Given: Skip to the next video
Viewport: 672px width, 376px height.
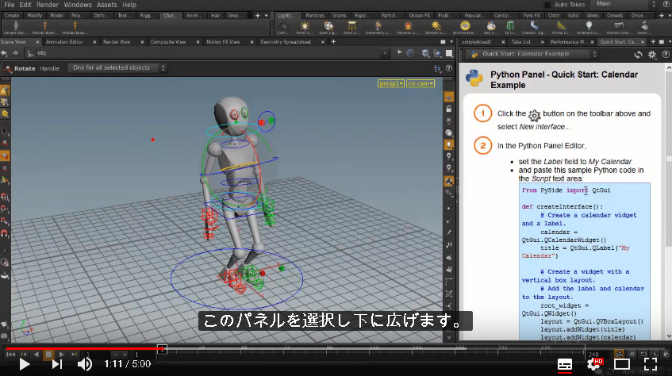Looking at the screenshot, I should 57,364.
